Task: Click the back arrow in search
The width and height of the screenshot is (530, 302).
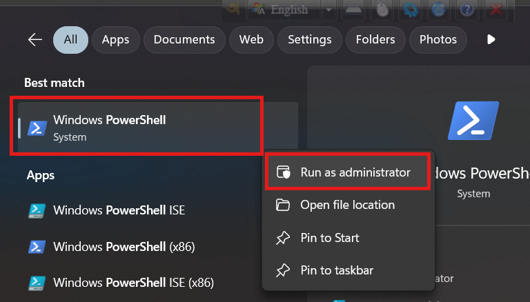Action: click(35, 40)
